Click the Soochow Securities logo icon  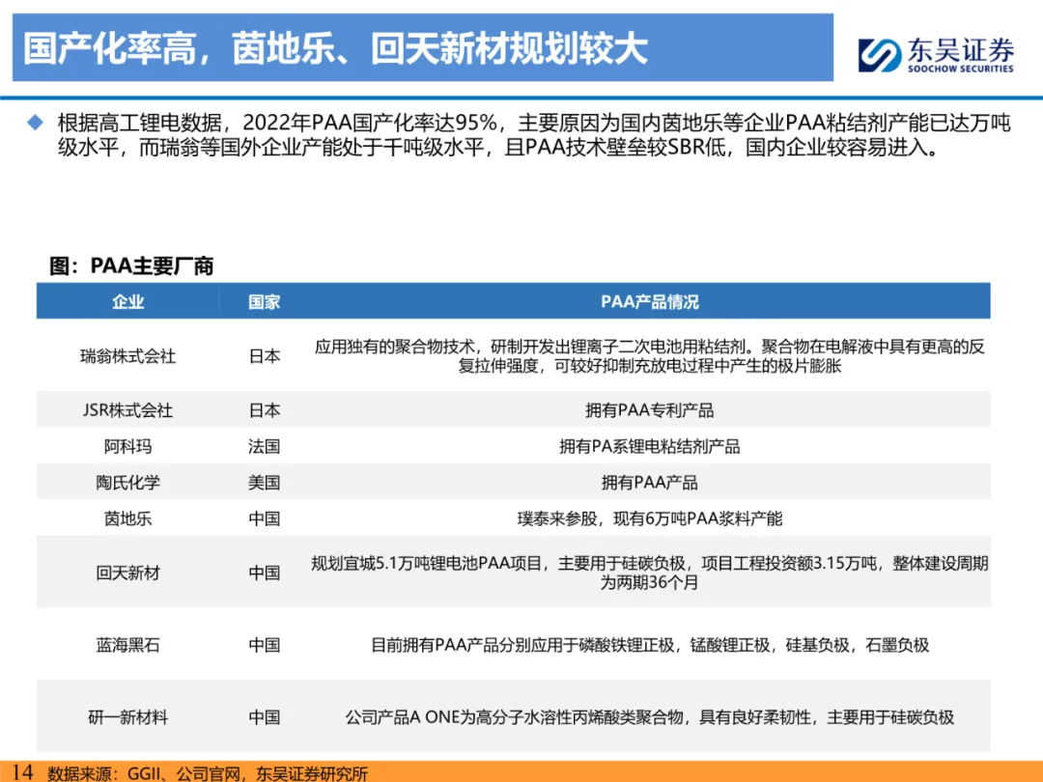click(x=880, y=54)
